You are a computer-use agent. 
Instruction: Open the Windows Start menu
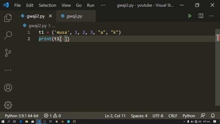(x=3, y=122)
